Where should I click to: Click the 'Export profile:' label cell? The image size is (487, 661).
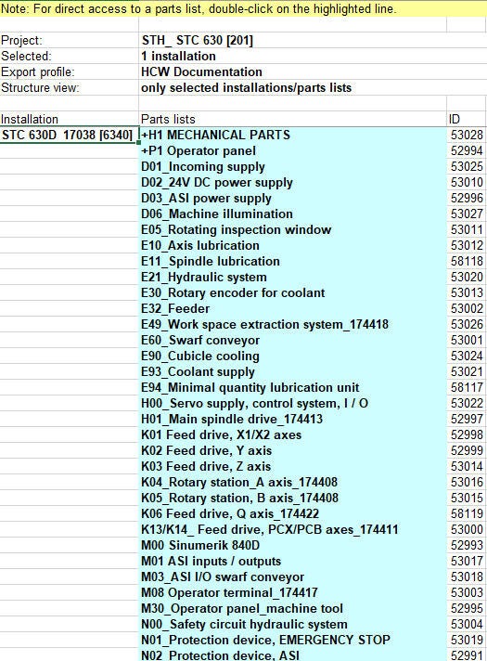pos(69,71)
